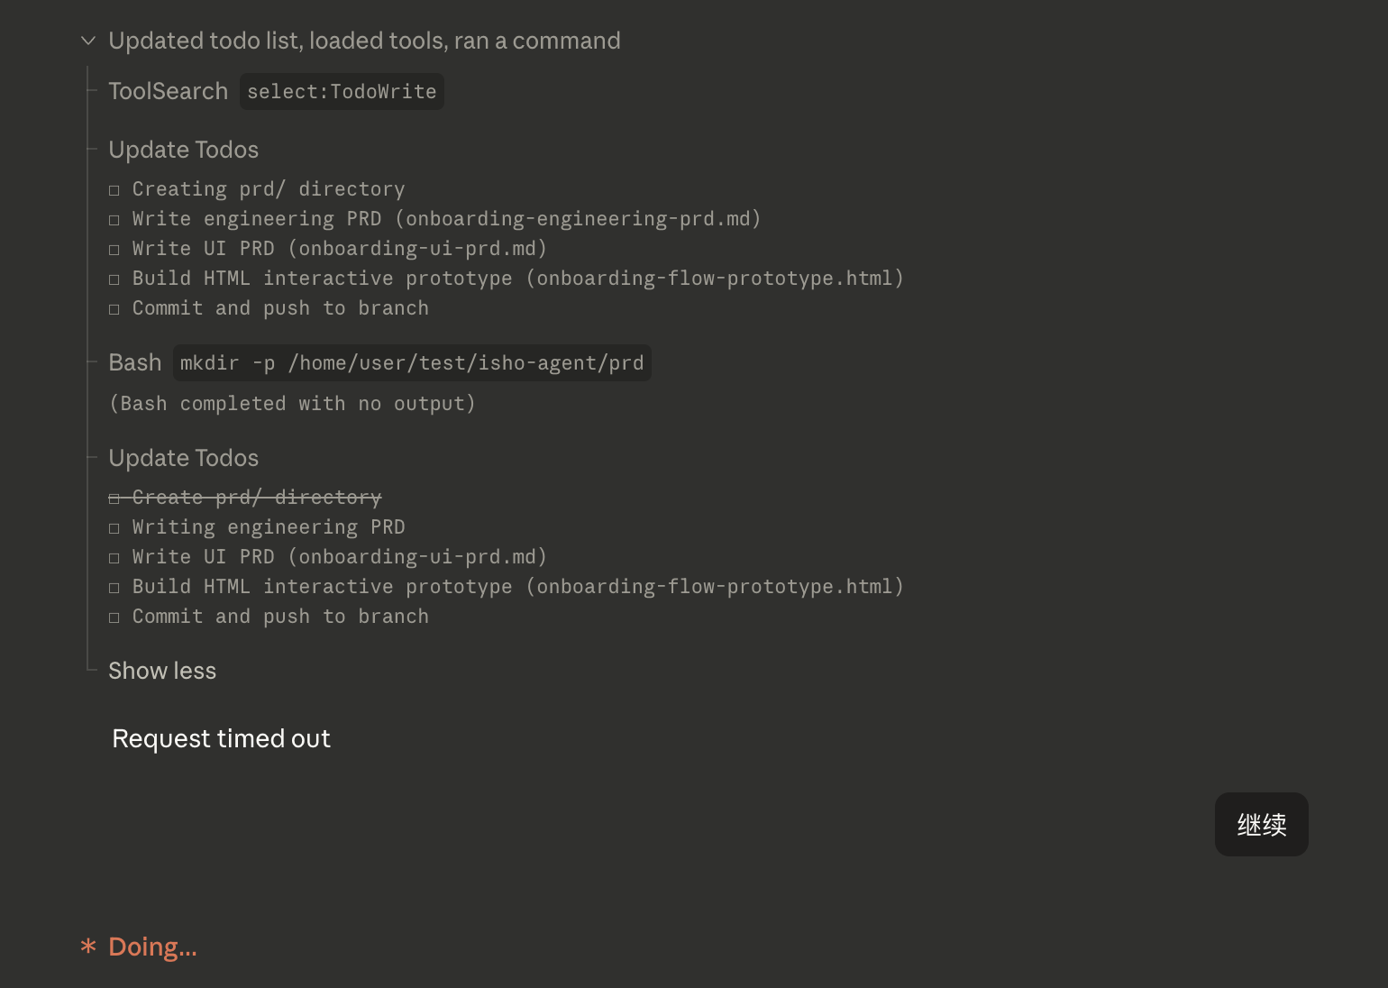The height and width of the screenshot is (988, 1388).
Task: Click the Doing... asterisk spinner icon
Action: [88, 947]
